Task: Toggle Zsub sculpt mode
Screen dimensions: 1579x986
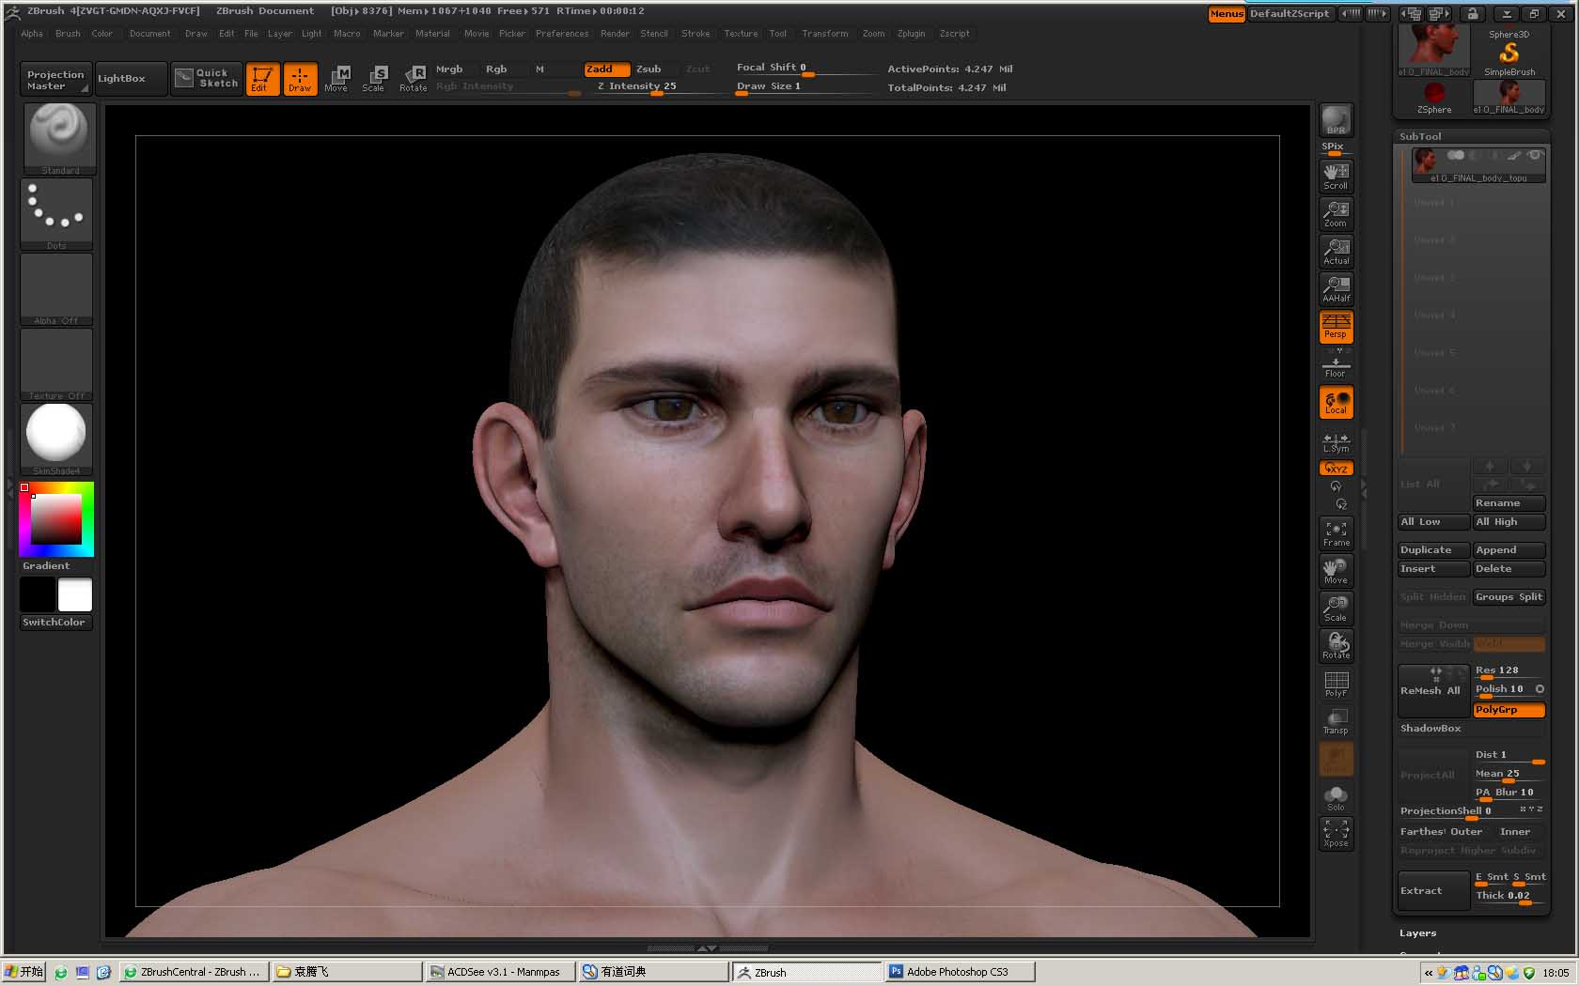Action: tap(649, 69)
